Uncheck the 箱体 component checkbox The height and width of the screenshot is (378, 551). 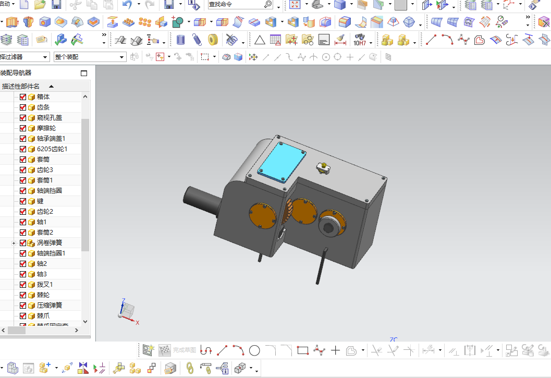coord(23,96)
